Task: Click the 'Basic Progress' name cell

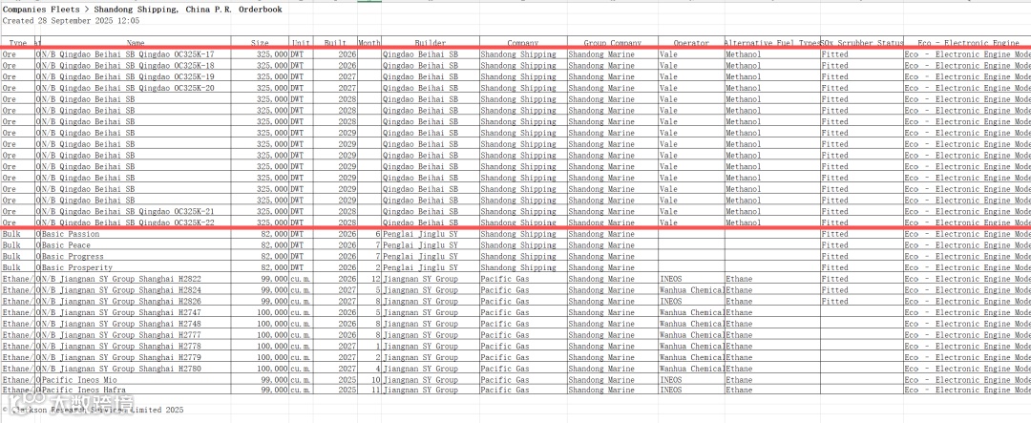Action: [136, 256]
